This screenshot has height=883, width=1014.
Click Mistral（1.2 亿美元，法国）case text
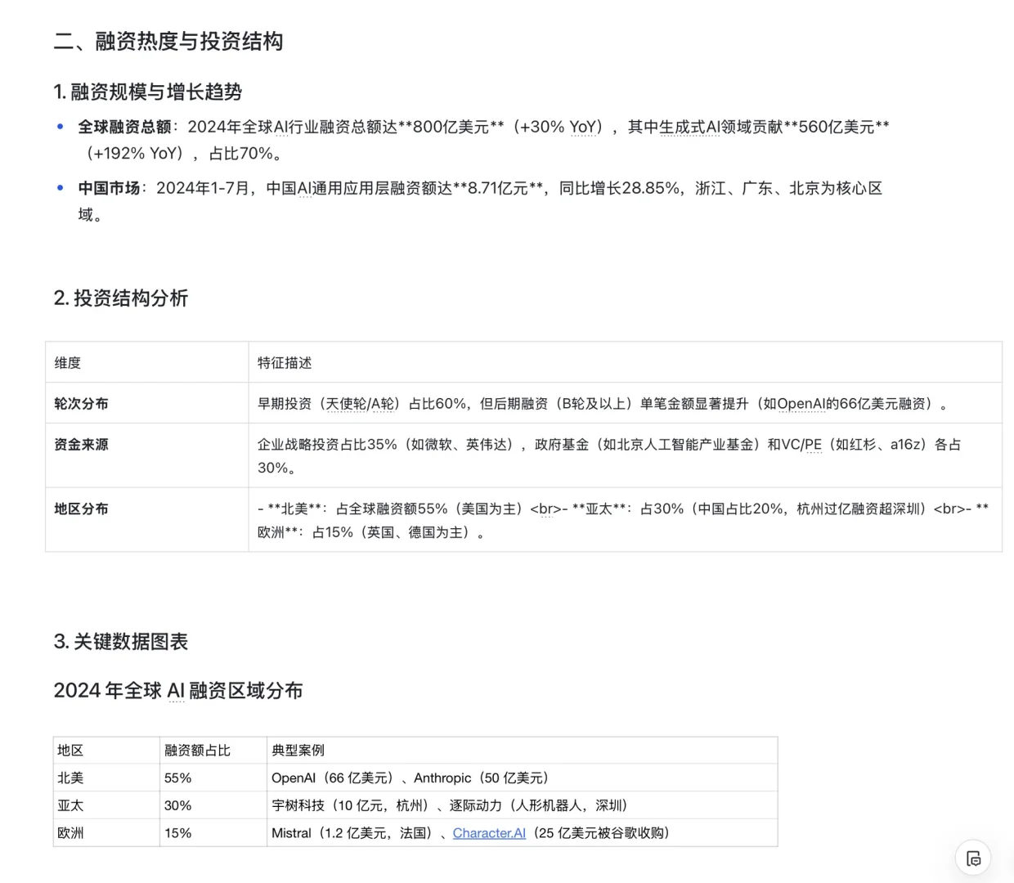pyautogui.click(x=355, y=833)
